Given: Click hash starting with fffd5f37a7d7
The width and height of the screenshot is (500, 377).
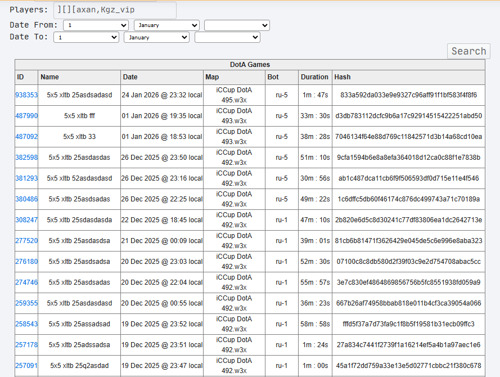Looking at the screenshot, I should coord(408,324).
